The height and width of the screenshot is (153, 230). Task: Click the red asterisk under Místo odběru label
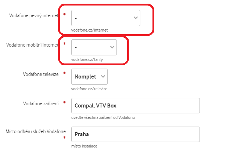[65, 138]
